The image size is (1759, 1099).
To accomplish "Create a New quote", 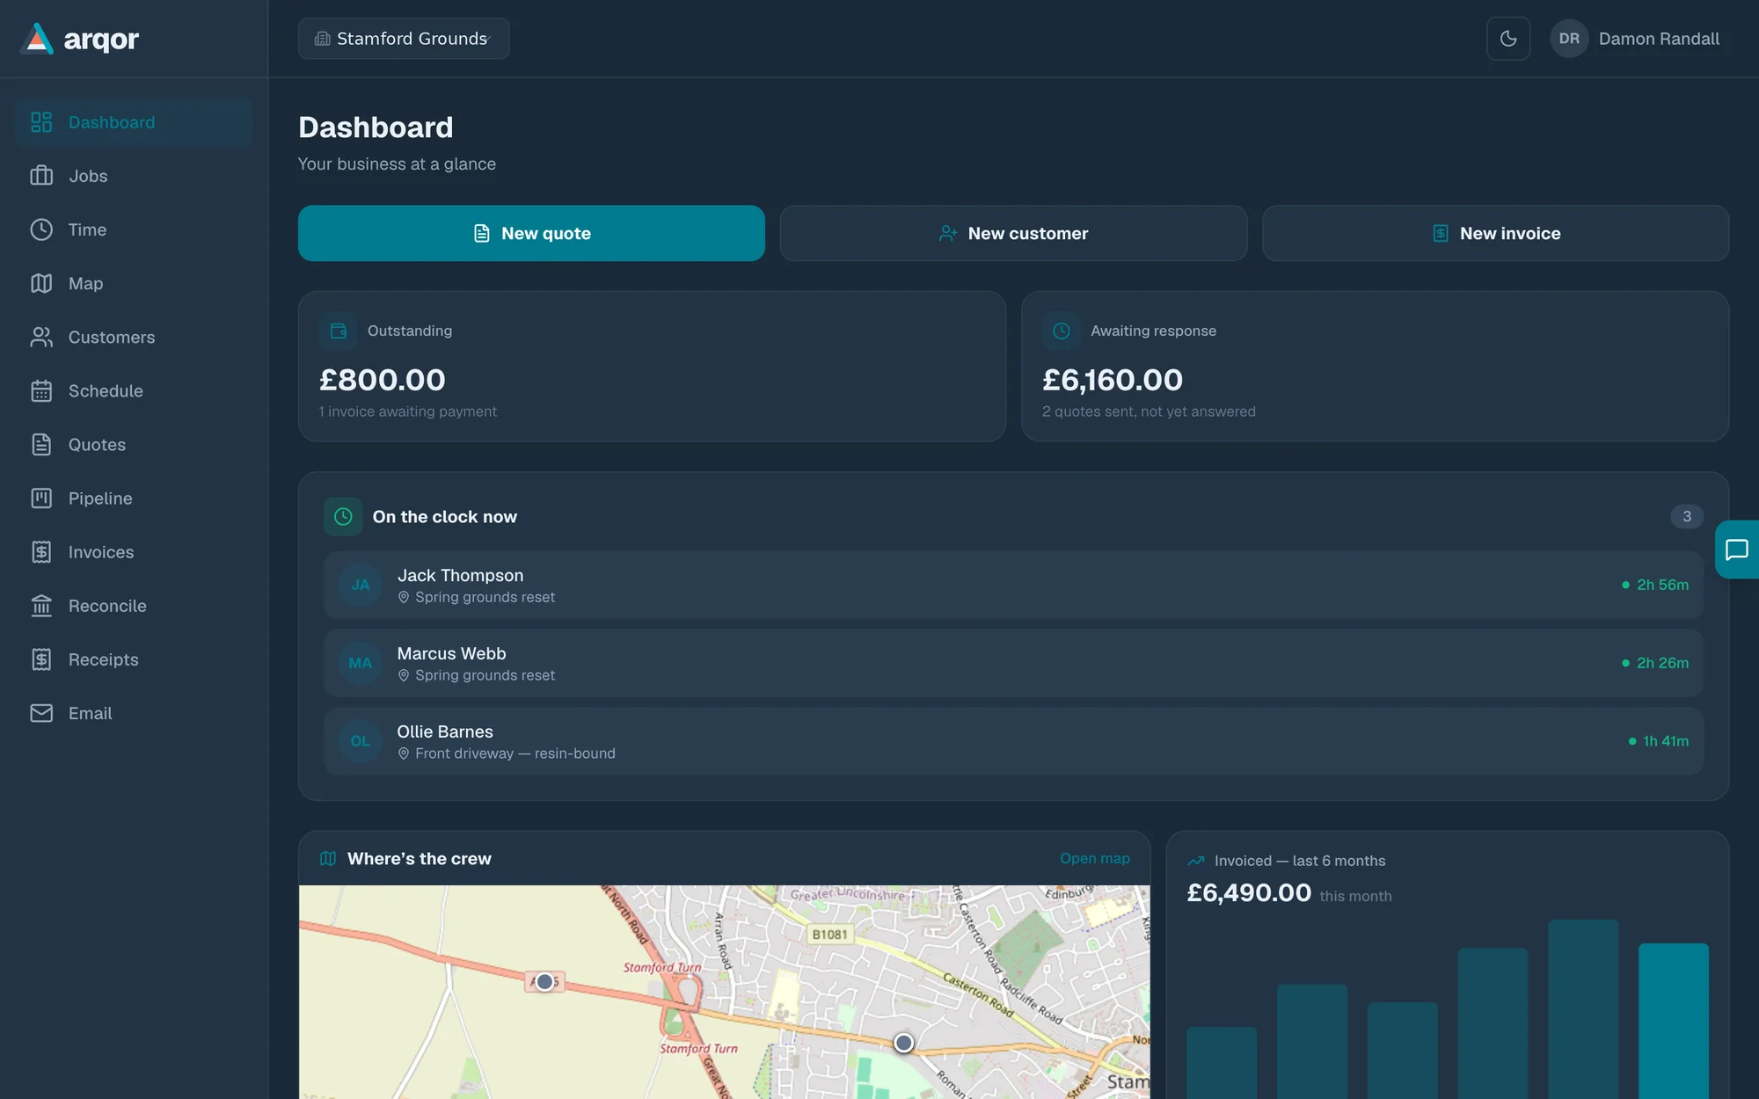I will 531,233.
